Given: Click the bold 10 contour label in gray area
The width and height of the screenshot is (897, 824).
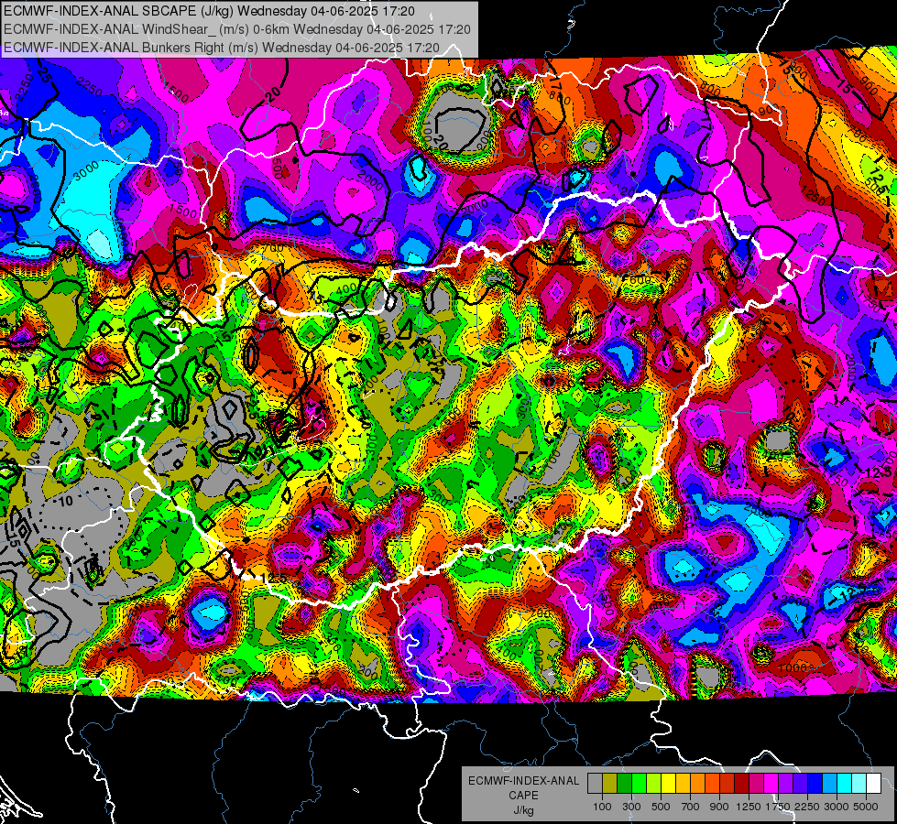Looking at the screenshot, I should tap(66, 502).
